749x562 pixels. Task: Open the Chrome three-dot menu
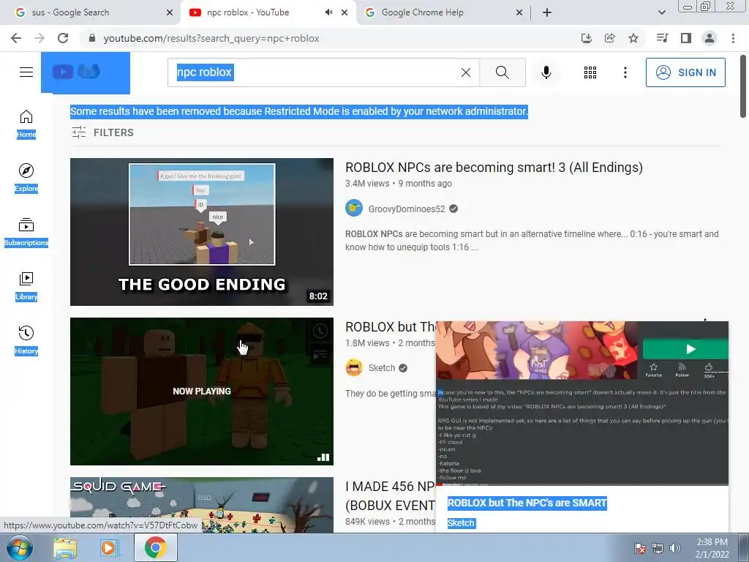[733, 38]
